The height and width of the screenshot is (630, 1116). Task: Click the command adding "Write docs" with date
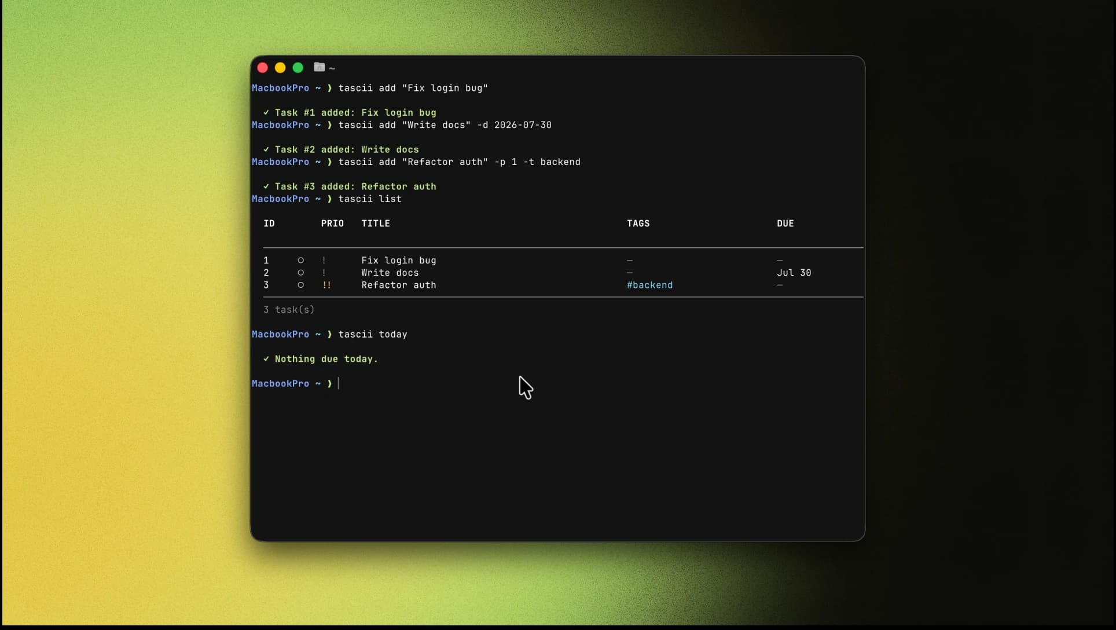point(445,125)
